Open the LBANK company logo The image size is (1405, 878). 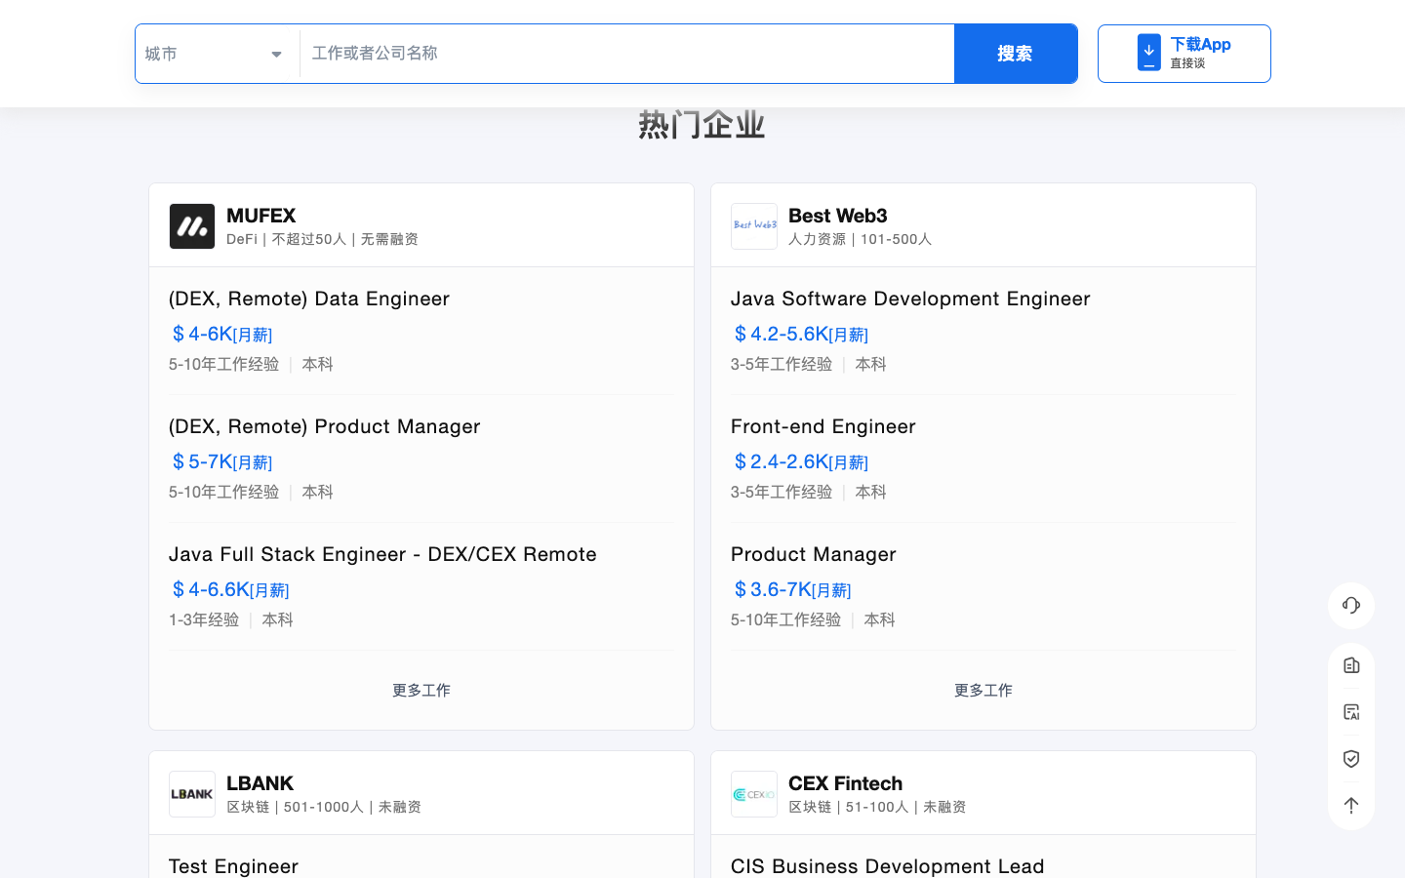(192, 794)
